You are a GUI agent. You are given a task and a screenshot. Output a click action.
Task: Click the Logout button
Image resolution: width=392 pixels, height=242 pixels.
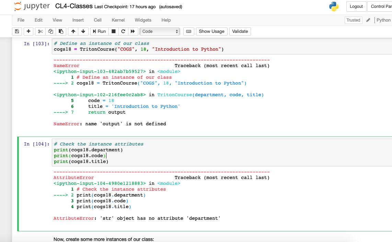coord(356,7)
